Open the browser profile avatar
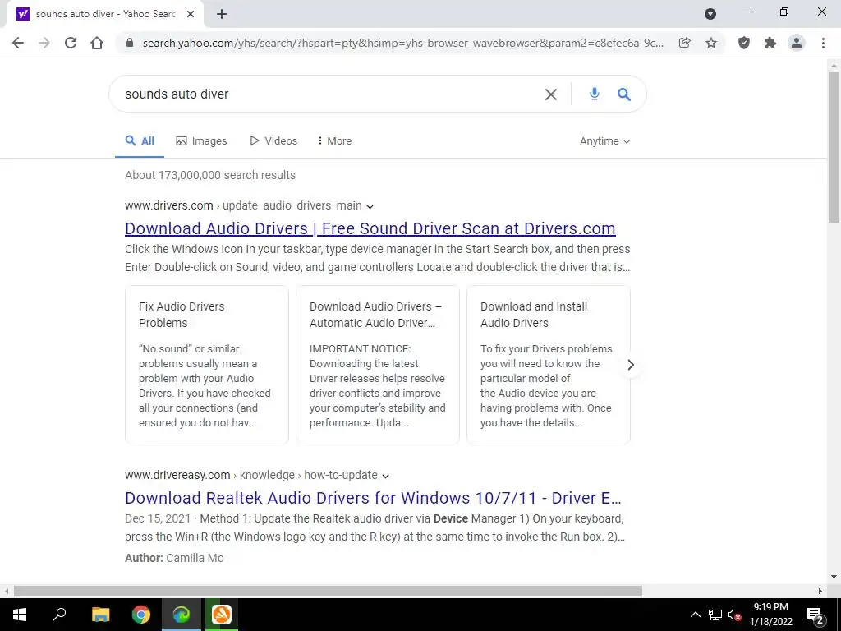 coord(797,43)
